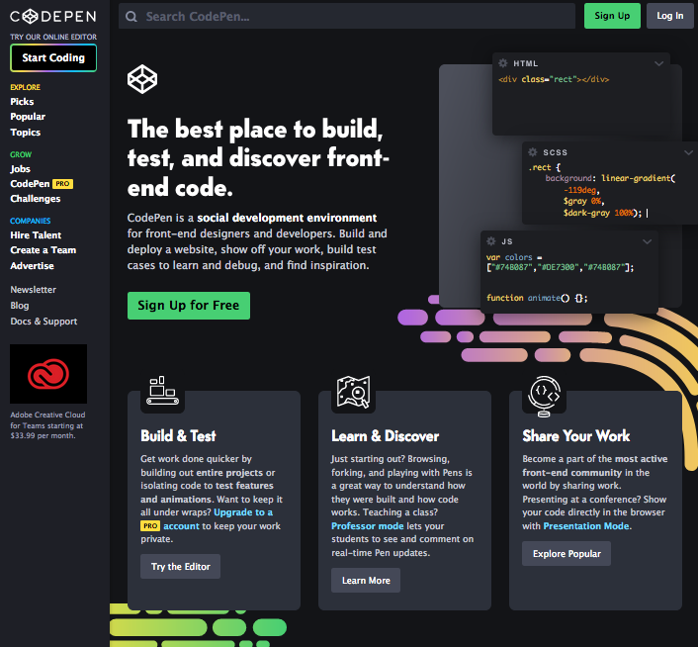Click the GROW section label

(21, 154)
